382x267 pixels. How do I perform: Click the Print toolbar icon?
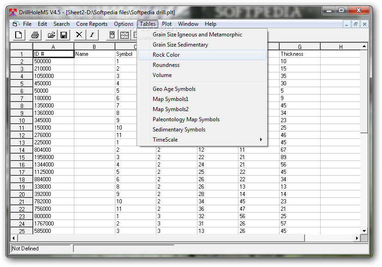pos(35,35)
